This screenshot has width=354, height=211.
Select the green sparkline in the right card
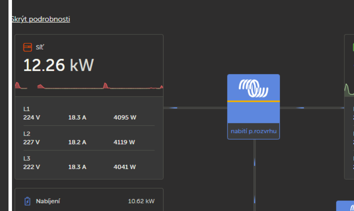[349, 89]
